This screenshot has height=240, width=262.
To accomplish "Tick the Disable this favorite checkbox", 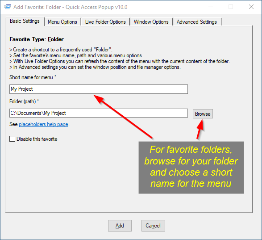I will [12, 139].
